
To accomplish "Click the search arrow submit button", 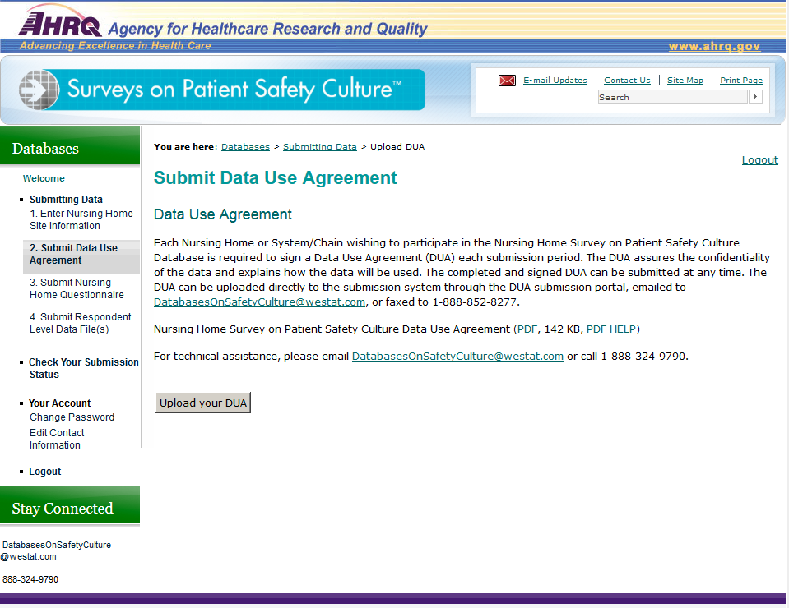I will pos(755,96).
